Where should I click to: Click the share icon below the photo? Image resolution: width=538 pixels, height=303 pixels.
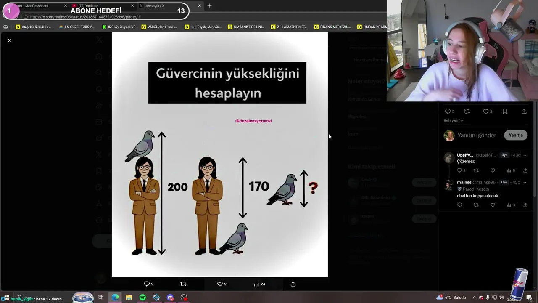(293, 284)
